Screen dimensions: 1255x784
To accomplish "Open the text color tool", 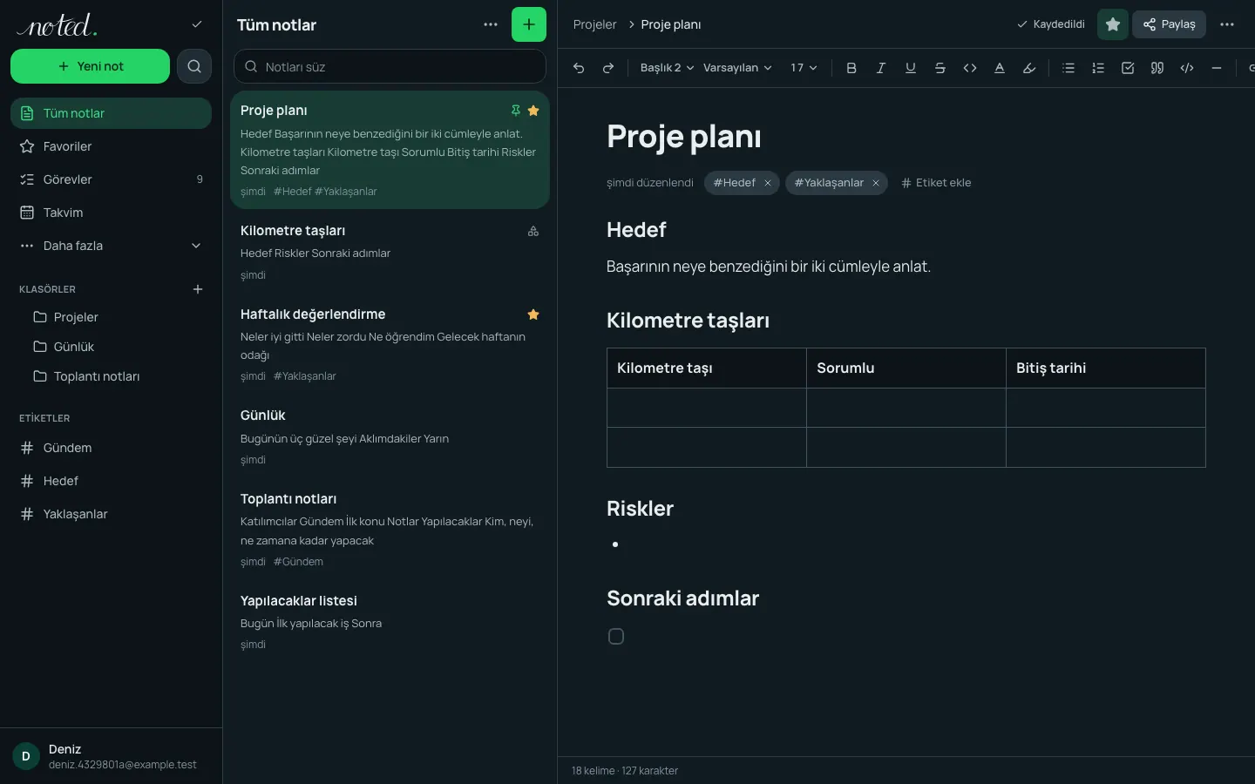I will 1000,68.
